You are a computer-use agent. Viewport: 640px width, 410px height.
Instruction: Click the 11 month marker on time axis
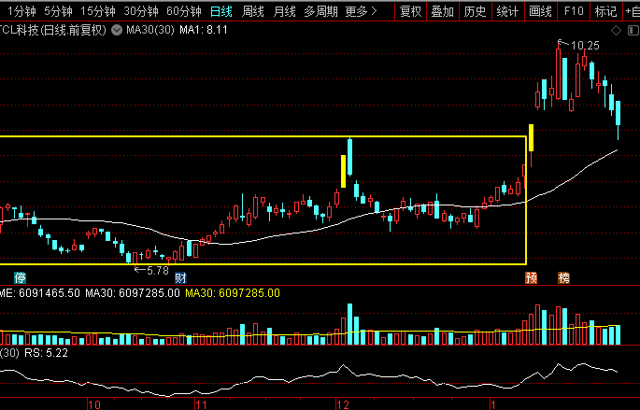[x=201, y=404]
